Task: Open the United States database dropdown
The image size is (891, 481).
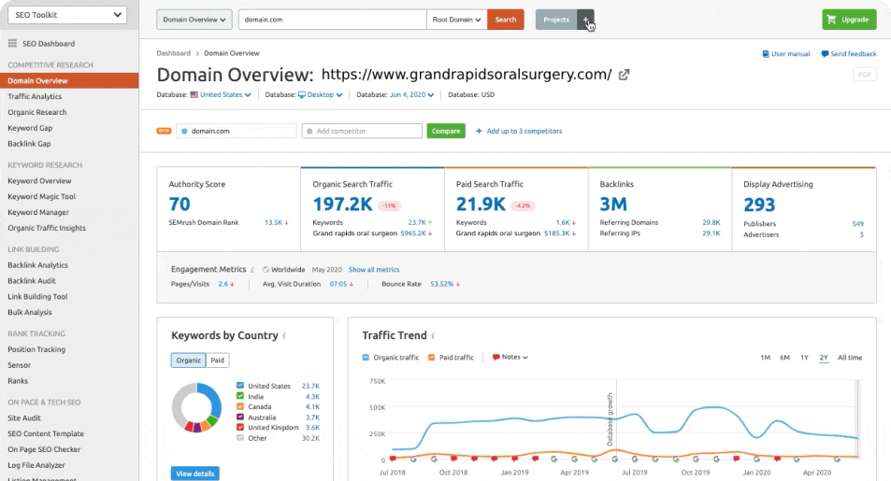Action: [225, 95]
